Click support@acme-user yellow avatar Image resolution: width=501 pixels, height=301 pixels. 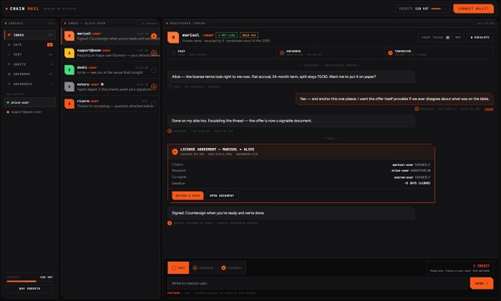click(x=69, y=53)
